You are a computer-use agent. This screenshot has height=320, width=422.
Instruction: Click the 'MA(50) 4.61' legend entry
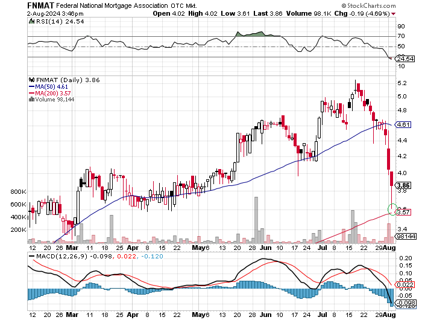pyautogui.click(x=51, y=87)
